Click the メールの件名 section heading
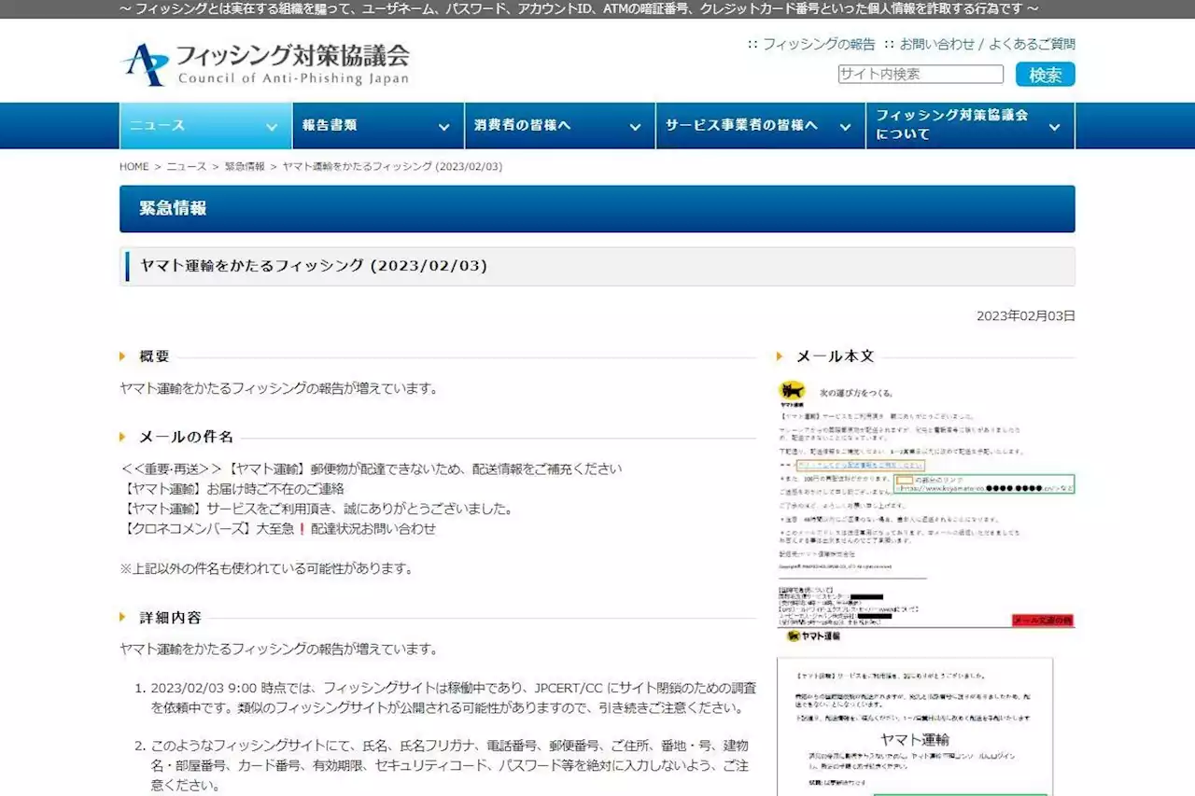Image resolution: width=1195 pixels, height=796 pixels. [x=186, y=436]
